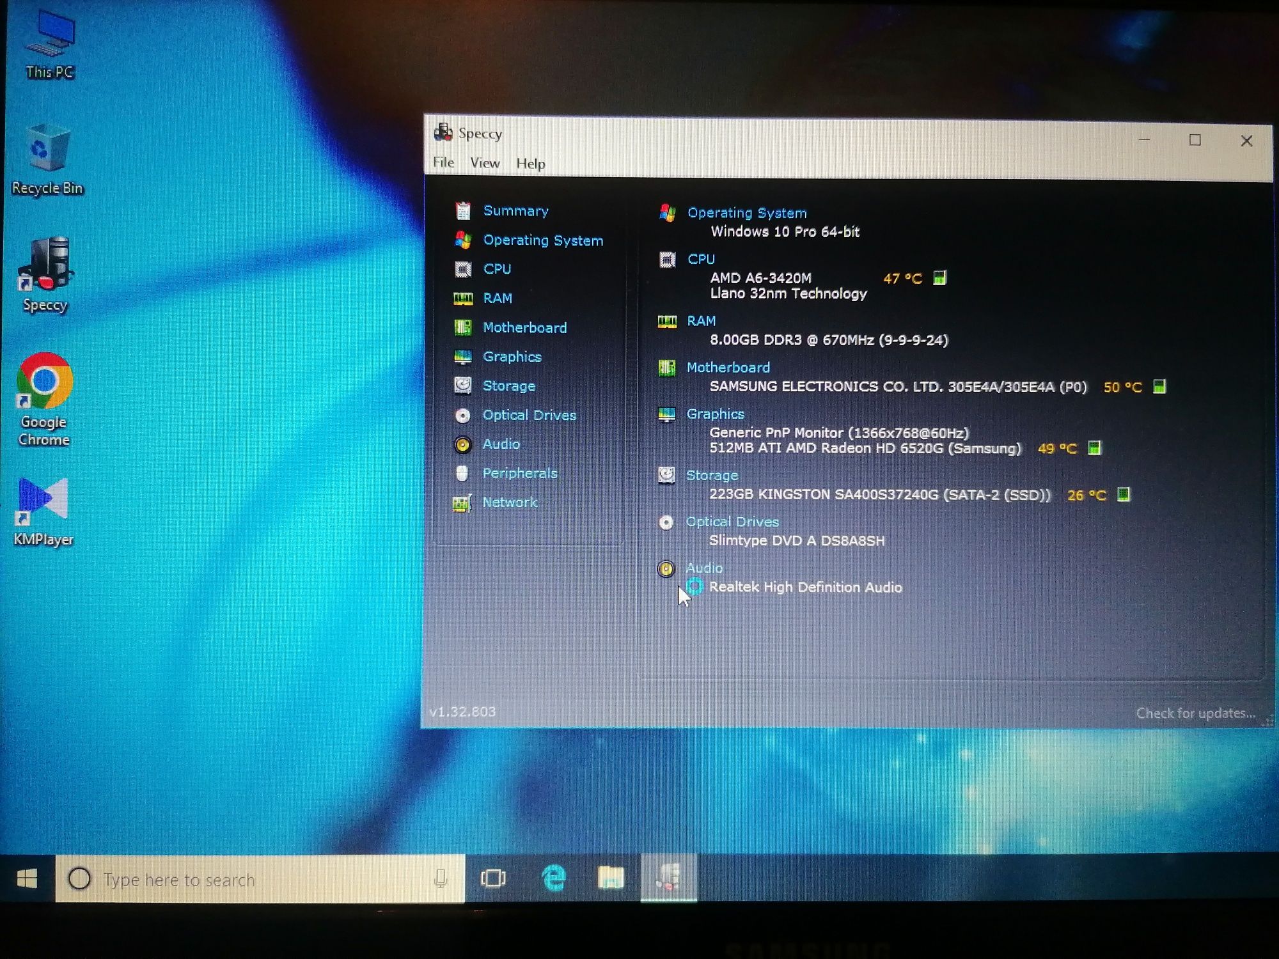Select the Optical Drives section icon
This screenshot has height=959, width=1279.
[463, 414]
